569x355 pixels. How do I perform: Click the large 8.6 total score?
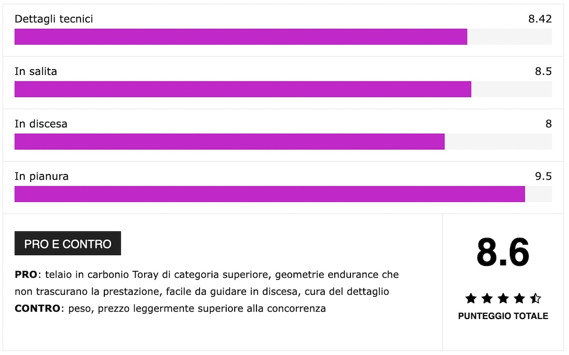[503, 253]
